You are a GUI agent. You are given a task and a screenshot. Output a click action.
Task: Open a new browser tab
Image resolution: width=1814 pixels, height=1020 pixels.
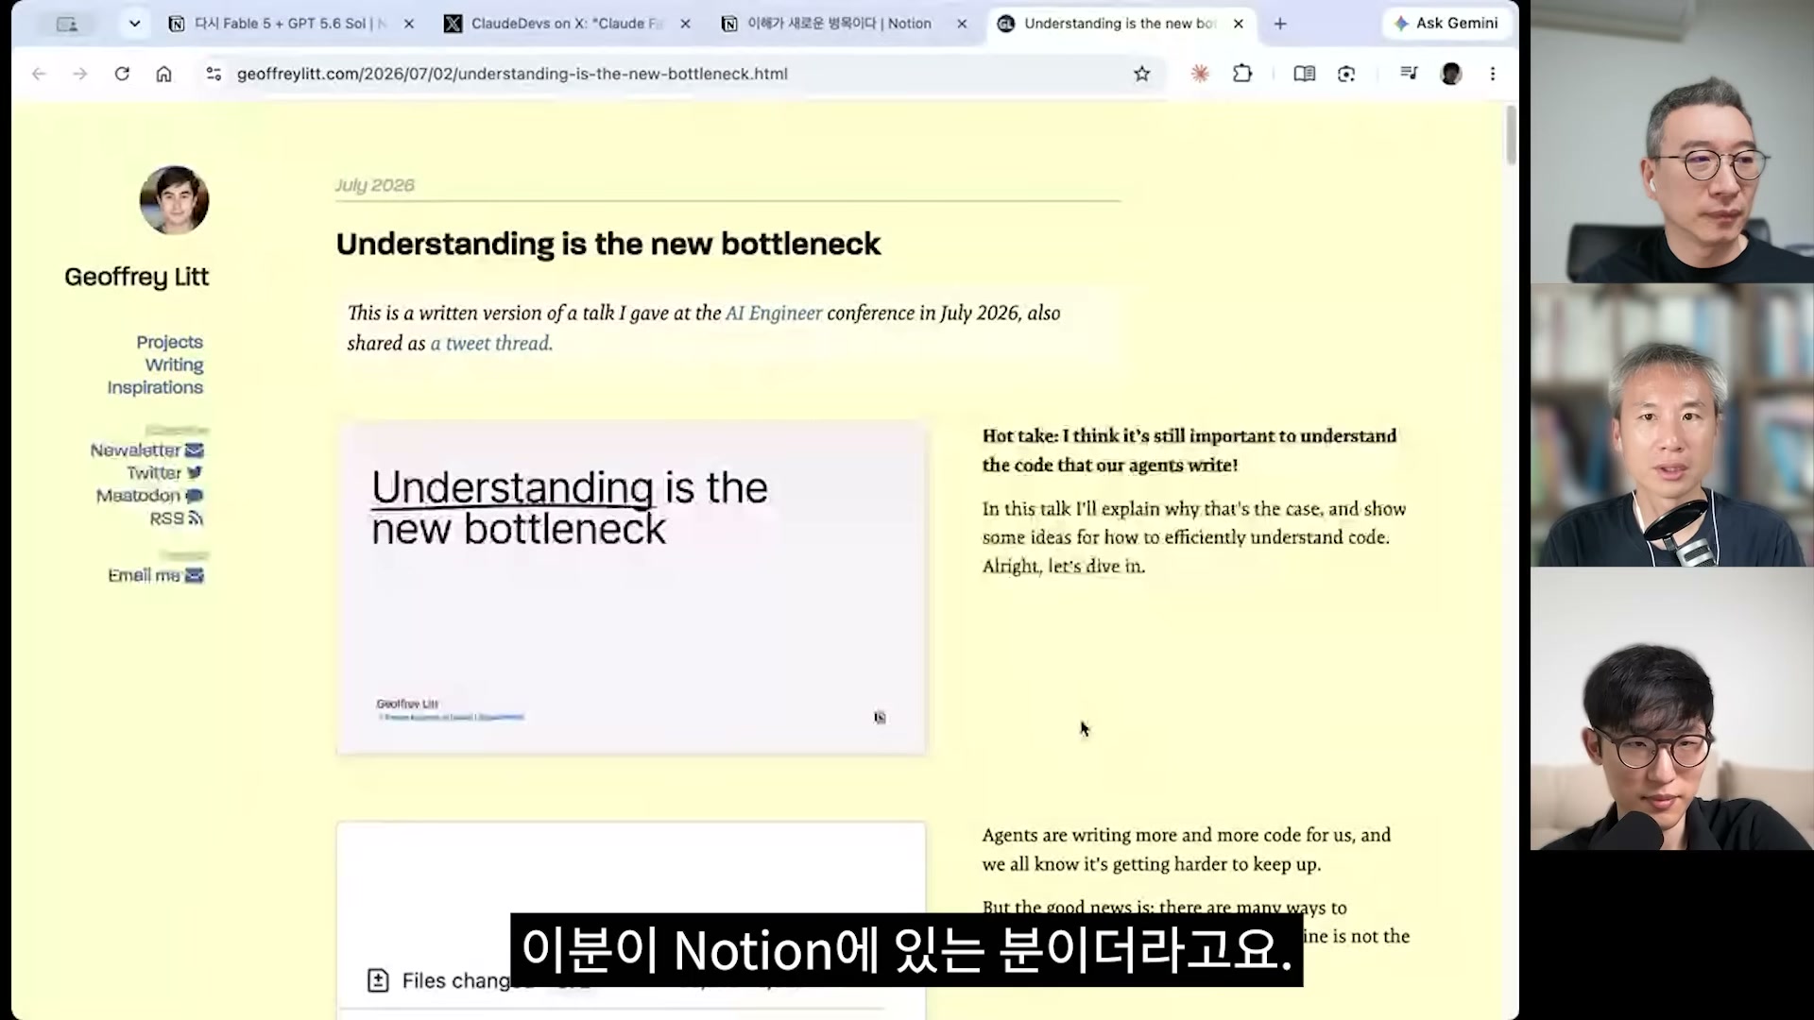[1280, 24]
